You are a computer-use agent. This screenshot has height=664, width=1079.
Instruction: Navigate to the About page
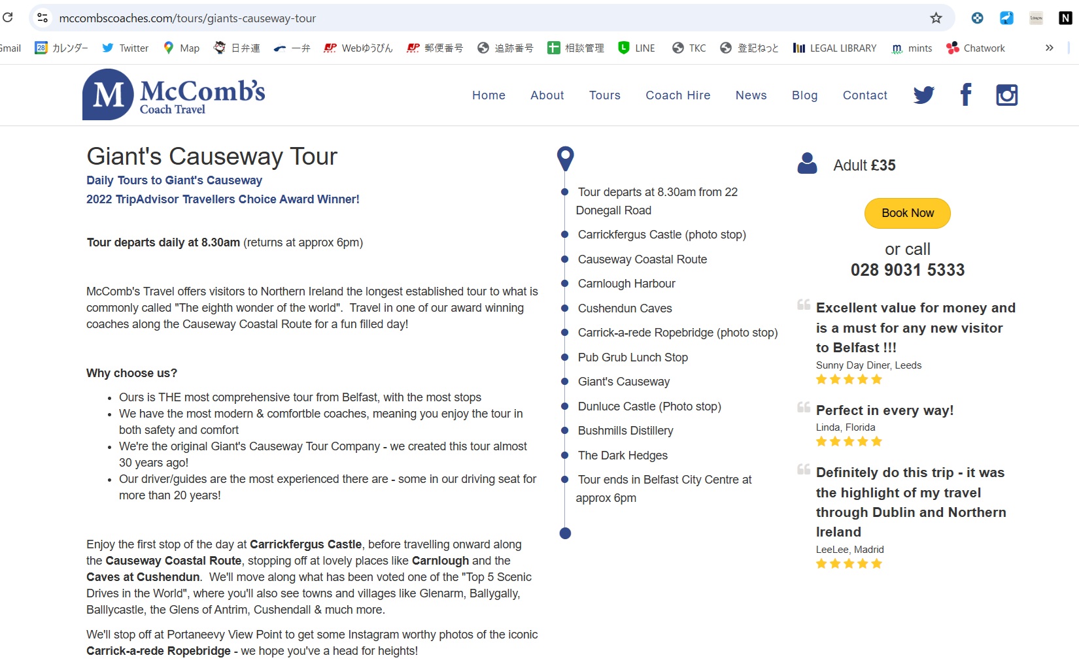[x=547, y=95]
